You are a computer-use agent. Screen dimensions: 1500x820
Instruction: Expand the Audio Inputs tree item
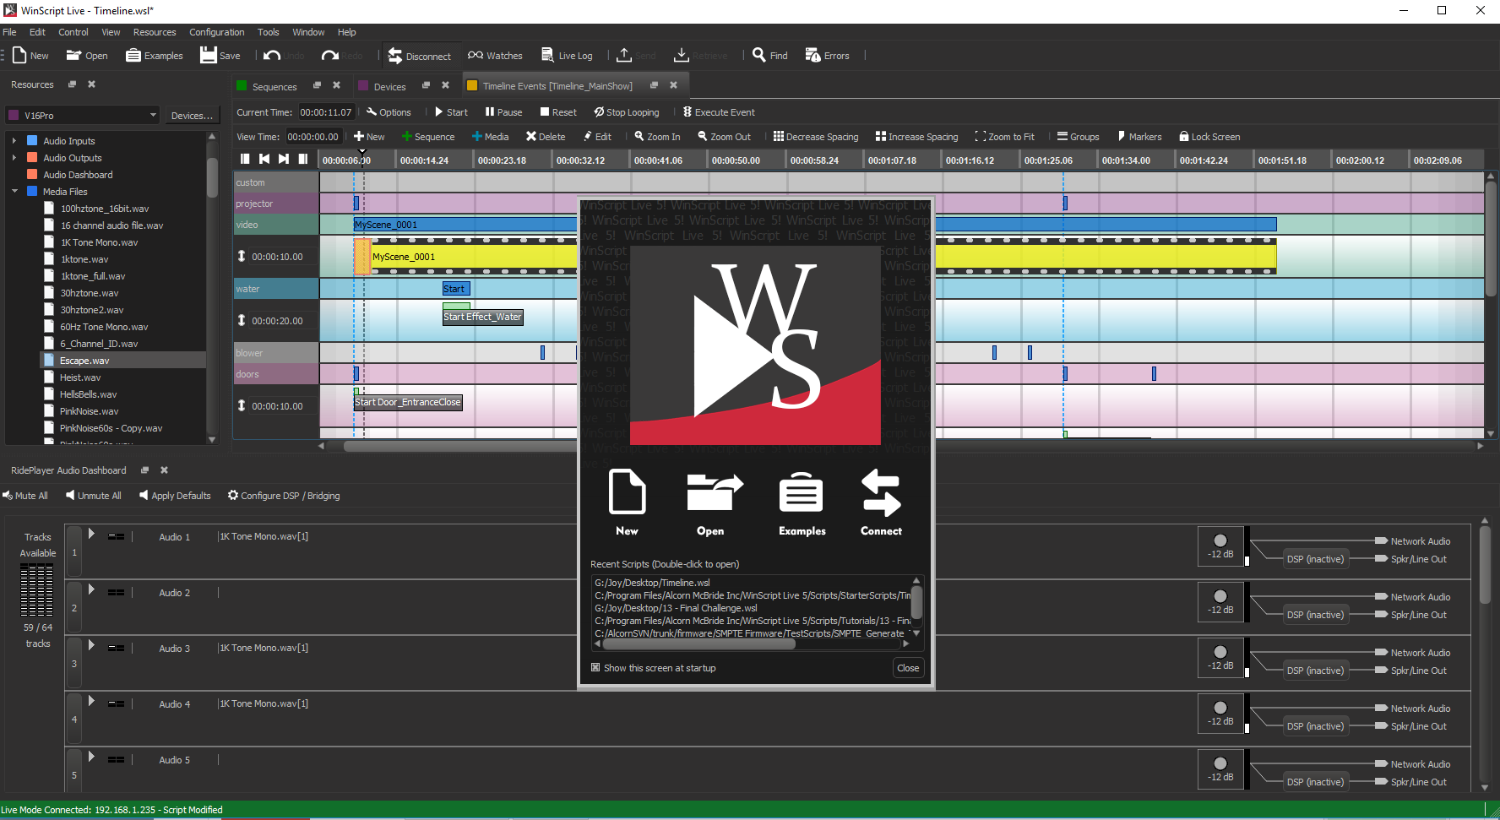(x=14, y=140)
